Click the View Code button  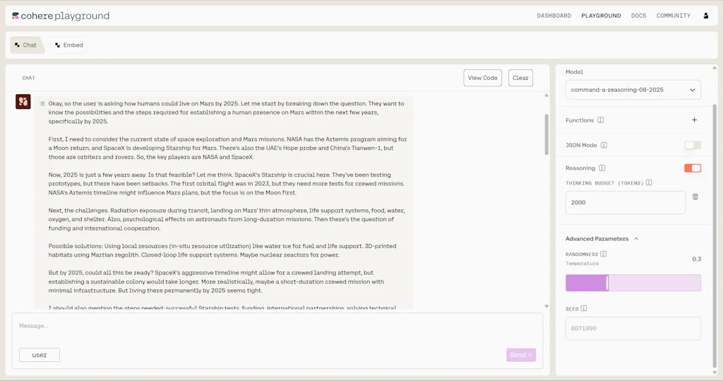[482, 78]
